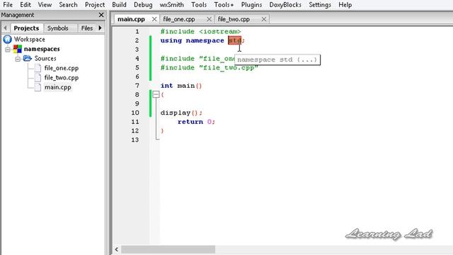Switch to the Symbols tab
The height and width of the screenshot is (255, 453).
[58, 28]
